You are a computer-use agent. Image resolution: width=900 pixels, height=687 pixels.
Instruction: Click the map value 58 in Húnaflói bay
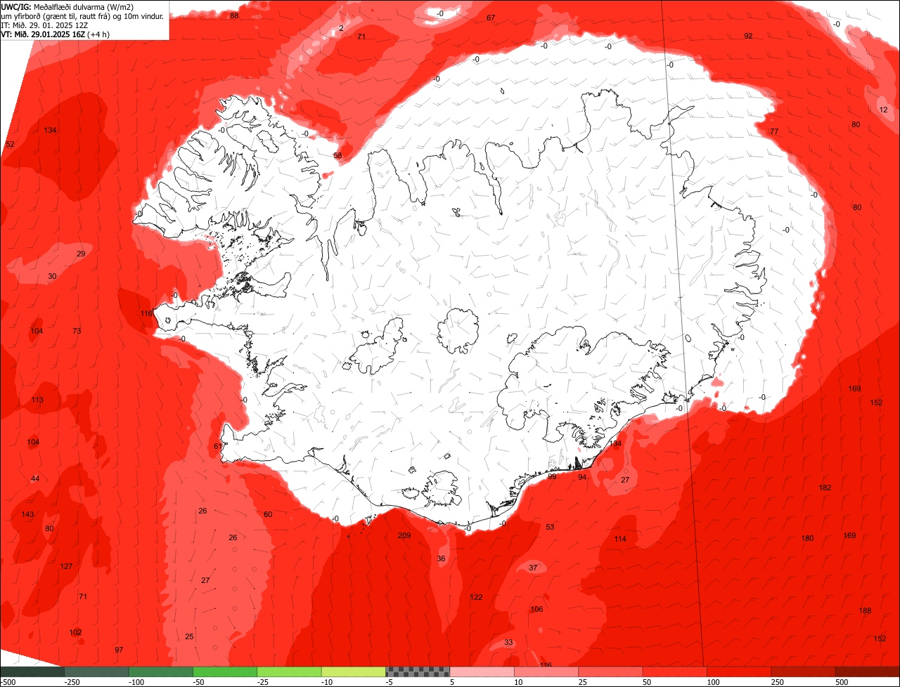pos(337,155)
